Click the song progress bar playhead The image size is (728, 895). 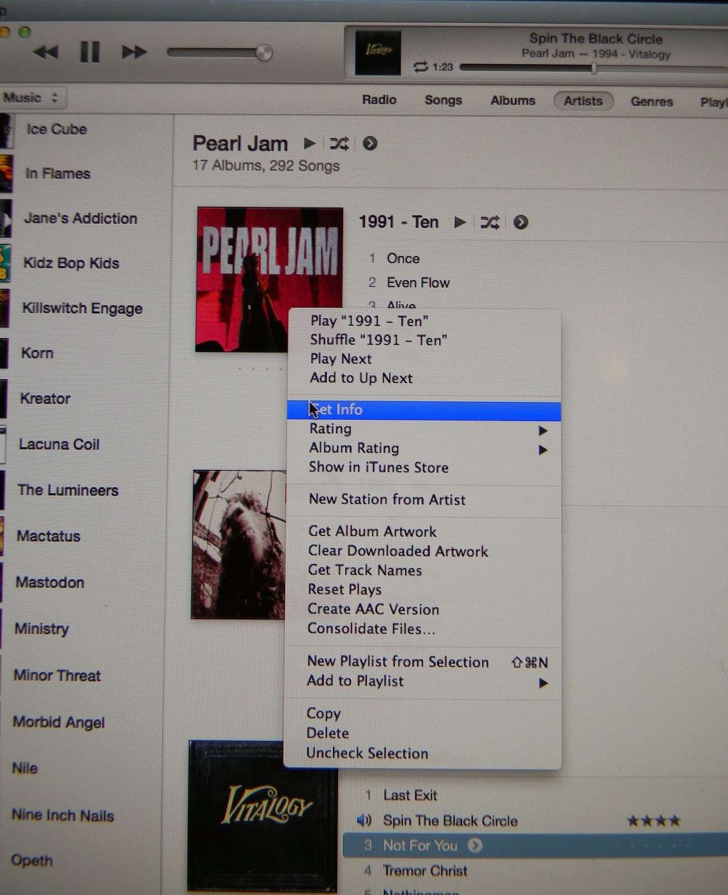click(x=594, y=68)
